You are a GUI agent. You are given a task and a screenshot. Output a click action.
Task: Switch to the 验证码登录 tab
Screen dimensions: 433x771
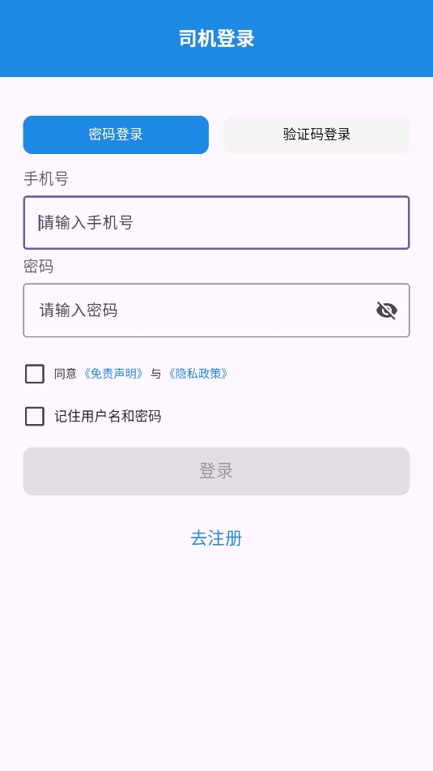click(x=316, y=135)
